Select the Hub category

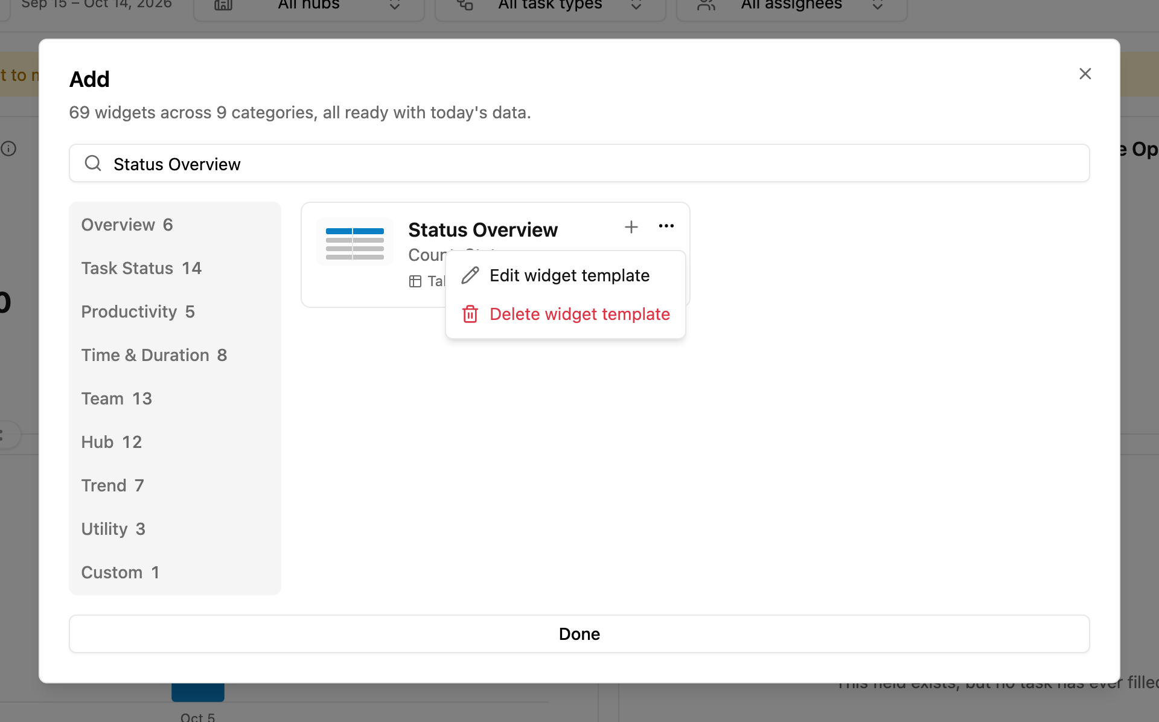[x=175, y=442]
